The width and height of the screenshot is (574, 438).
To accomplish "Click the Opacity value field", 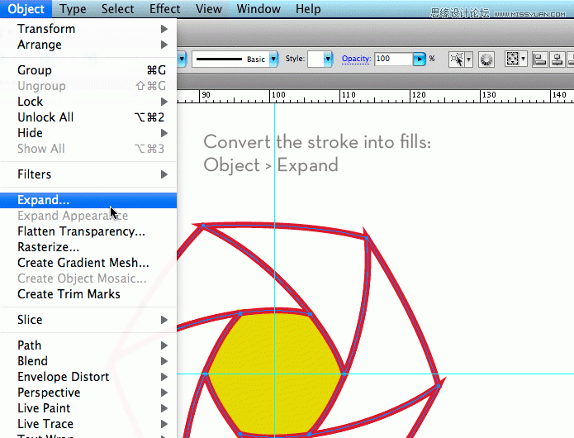I will 394,59.
